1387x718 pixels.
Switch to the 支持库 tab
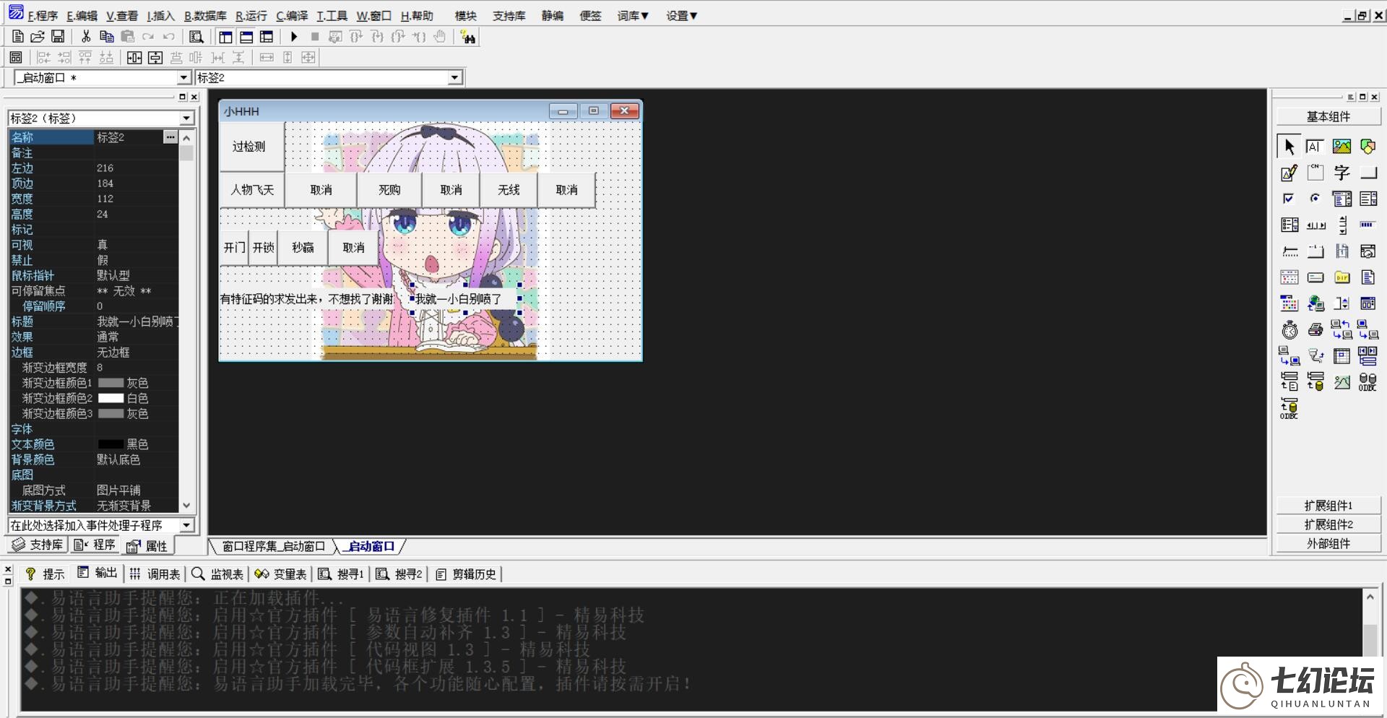coord(38,545)
